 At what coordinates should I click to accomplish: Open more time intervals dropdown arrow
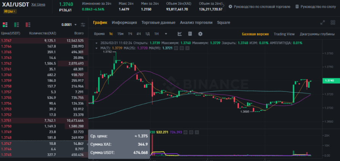(166, 34)
